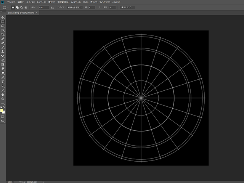Viewport: 244px width, 183px height.
Task: Open the Edit Toolbar three-dots menu
Action: pos(3,103)
